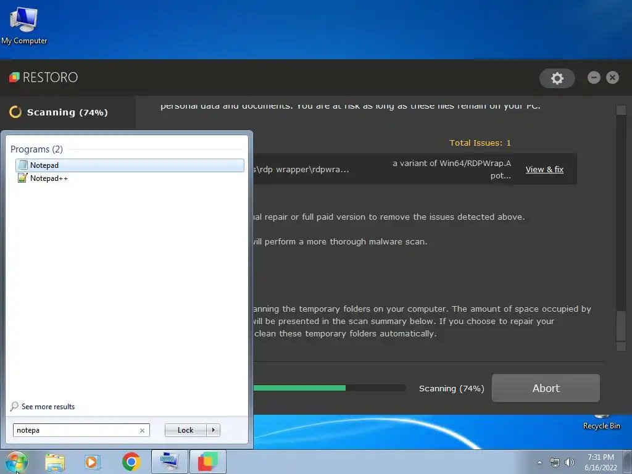Open Google Chrome from taskbar
The height and width of the screenshot is (474, 632).
tap(131, 462)
